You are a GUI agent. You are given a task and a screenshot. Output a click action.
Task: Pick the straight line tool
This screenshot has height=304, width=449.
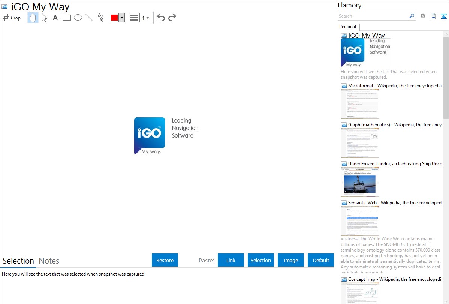click(89, 18)
